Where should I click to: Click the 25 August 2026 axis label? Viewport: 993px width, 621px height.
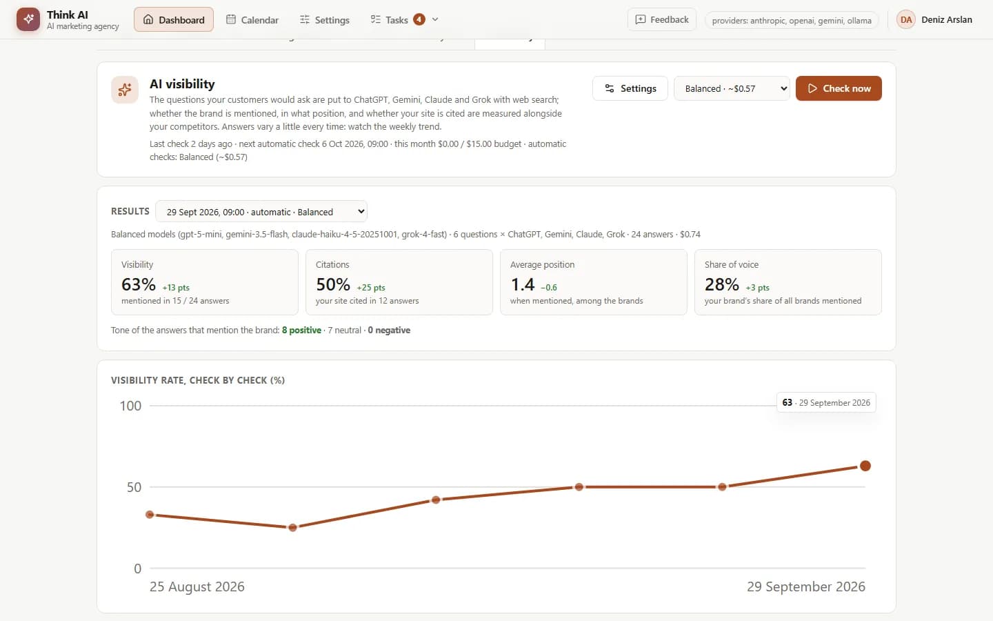[x=197, y=586]
